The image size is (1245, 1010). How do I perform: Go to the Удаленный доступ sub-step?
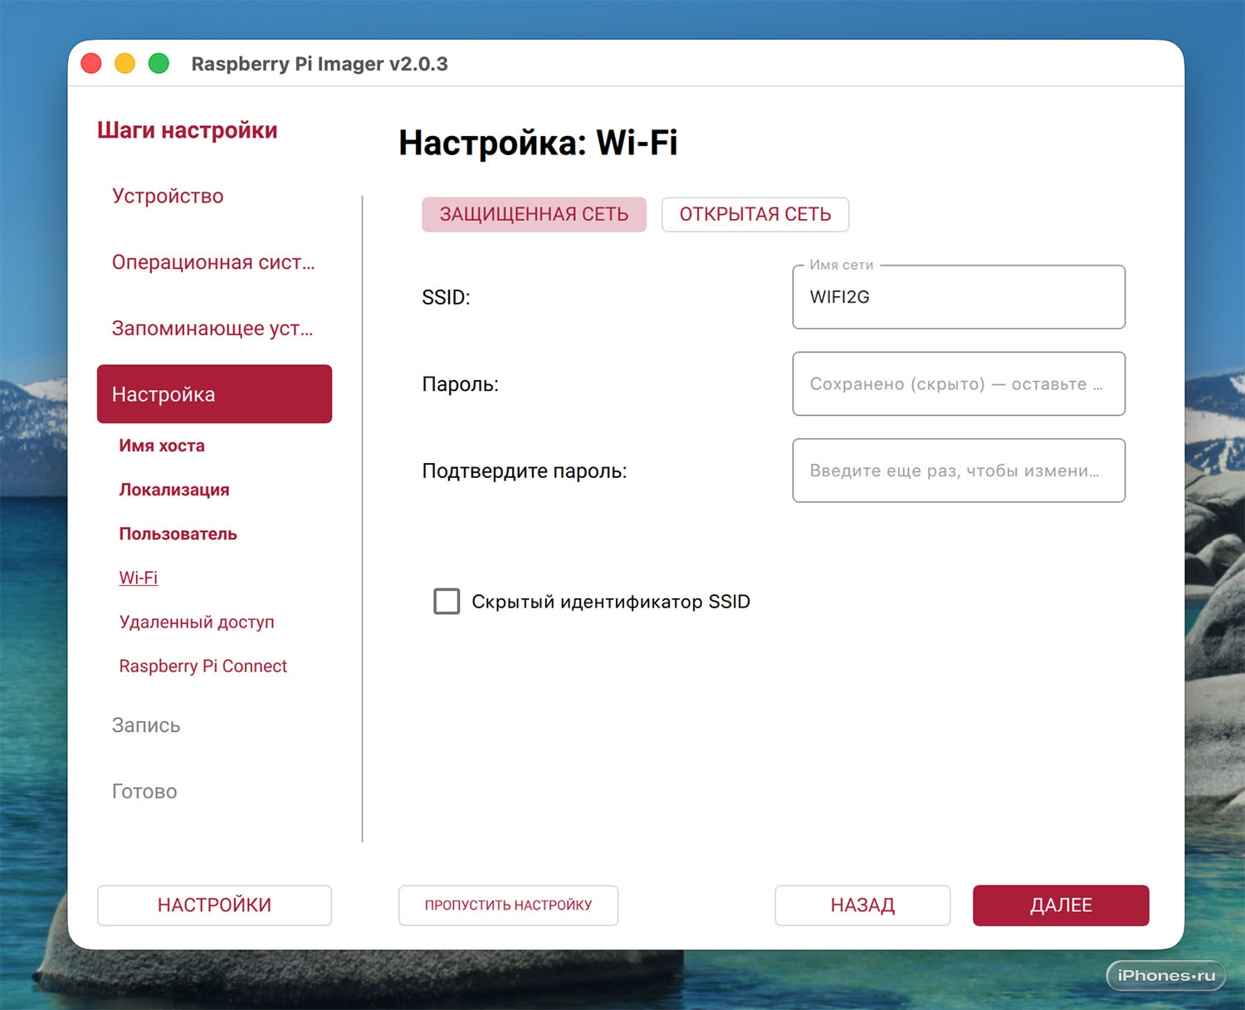pyautogui.click(x=197, y=622)
